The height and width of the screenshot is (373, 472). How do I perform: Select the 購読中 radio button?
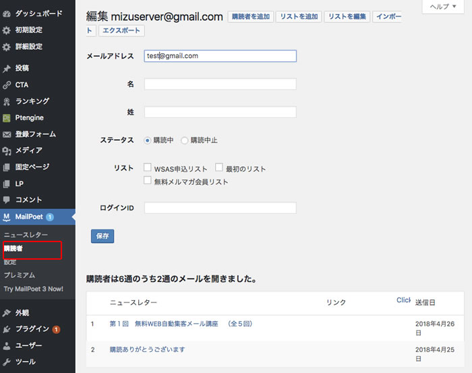148,140
